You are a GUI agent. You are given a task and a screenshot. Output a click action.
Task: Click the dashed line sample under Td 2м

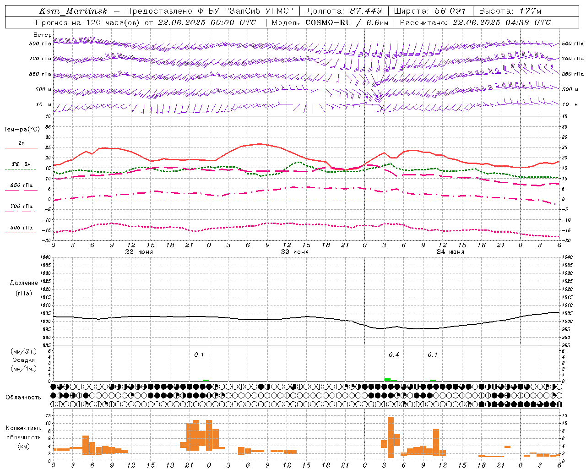click(x=21, y=169)
